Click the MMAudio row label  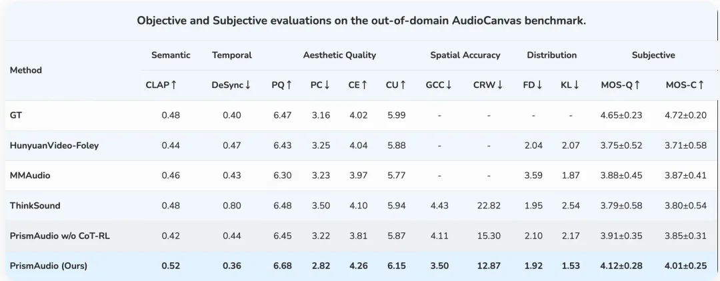click(x=30, y=175)
